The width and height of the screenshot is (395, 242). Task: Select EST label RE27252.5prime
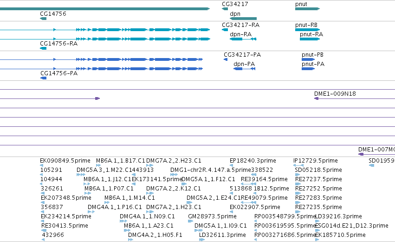coord(318,189)
